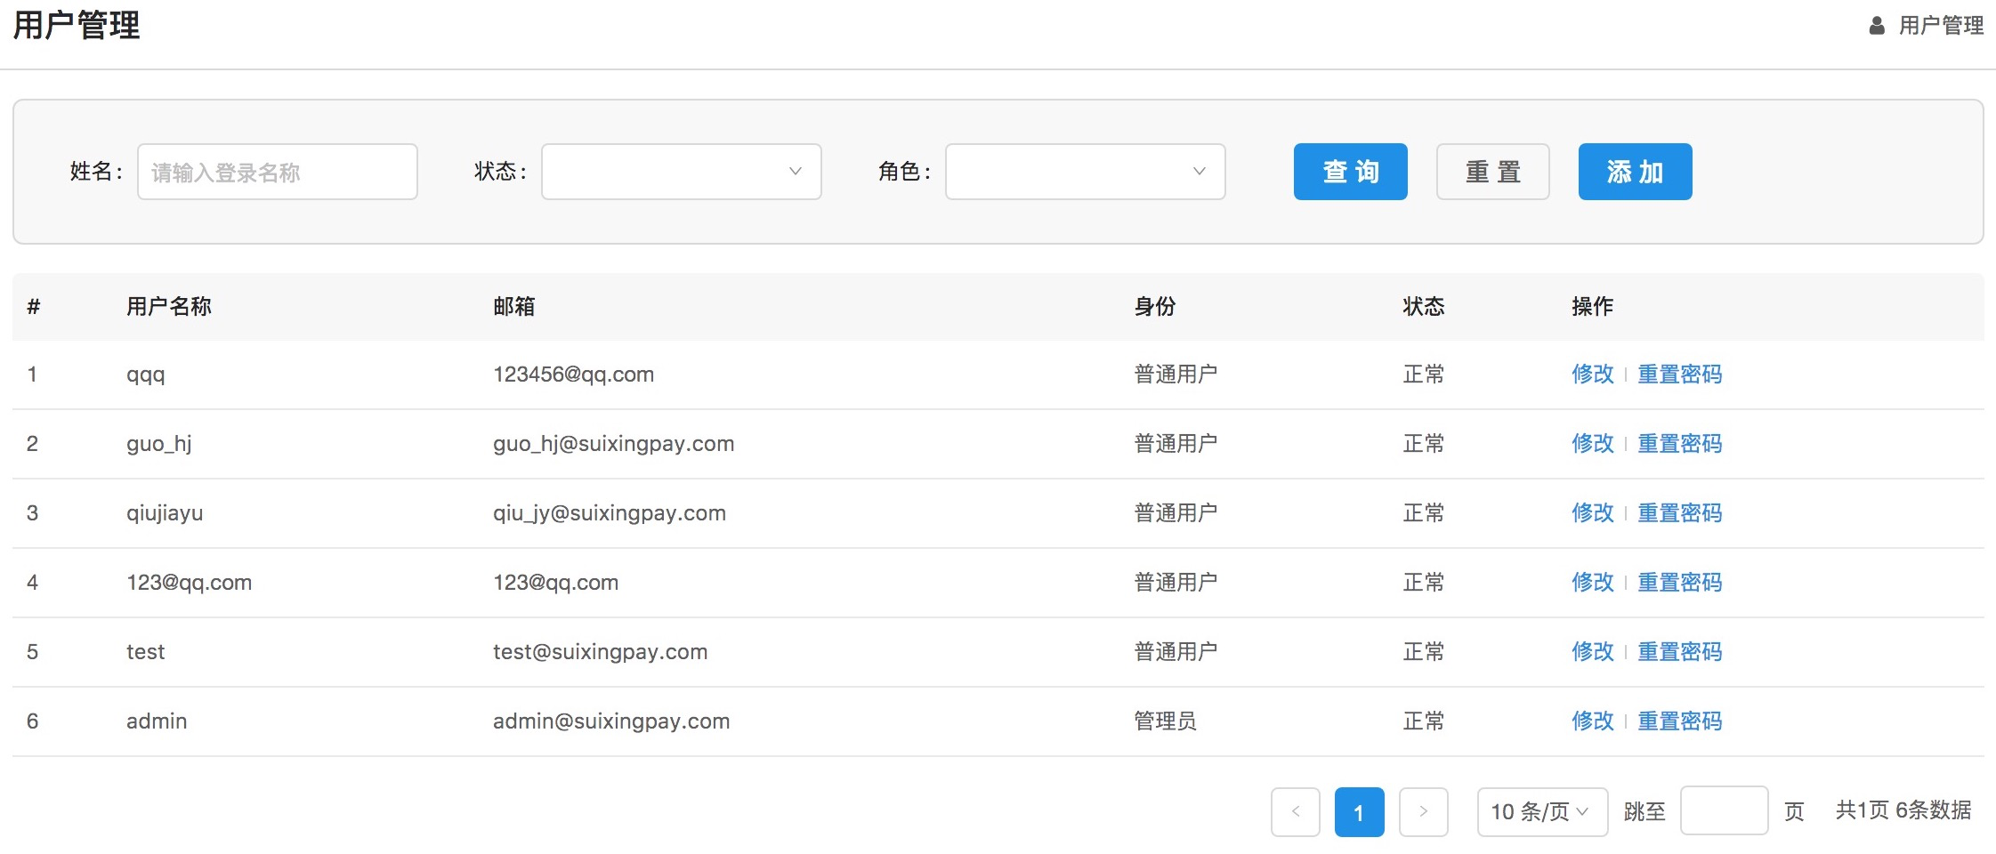This screenshot has height=854, width=1996.
Task: Click 重置密码 in the 123@qq.com row
Action: point(1680,583)
